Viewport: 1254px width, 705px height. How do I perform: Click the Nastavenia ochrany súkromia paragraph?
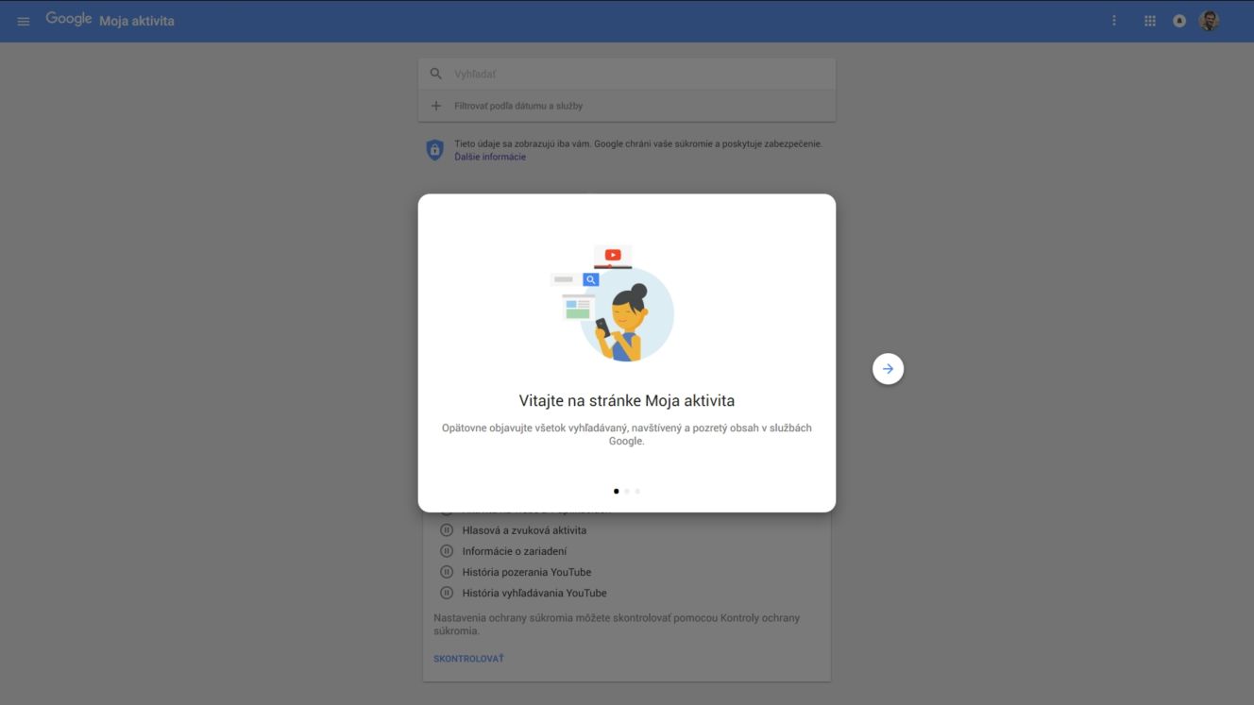coord(617,625)
